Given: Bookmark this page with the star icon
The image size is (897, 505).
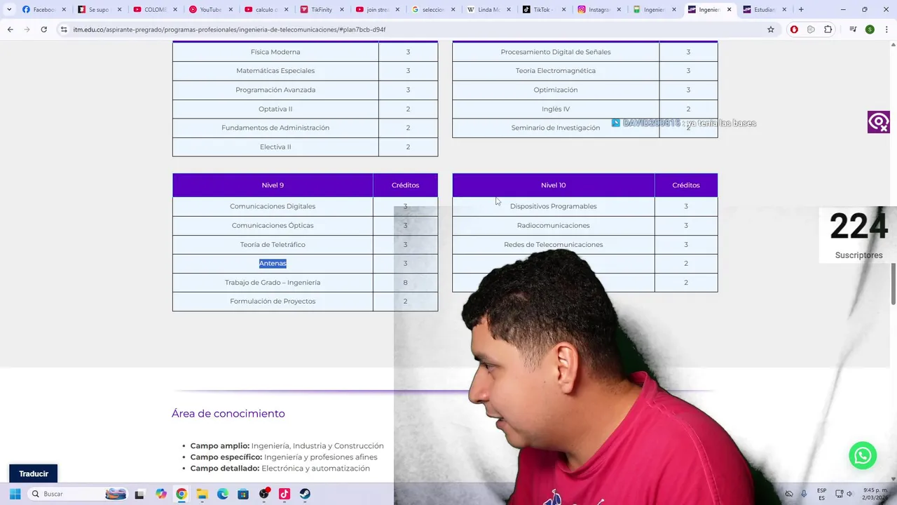Looking at the screenshot, I should pos(771,29).
